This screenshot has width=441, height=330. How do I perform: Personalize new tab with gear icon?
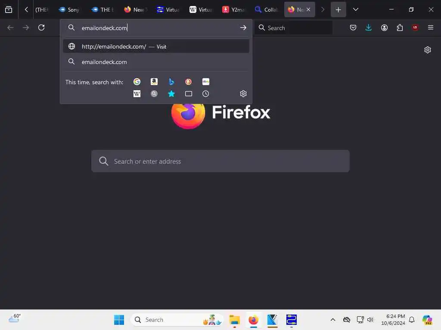pos(428,50)
